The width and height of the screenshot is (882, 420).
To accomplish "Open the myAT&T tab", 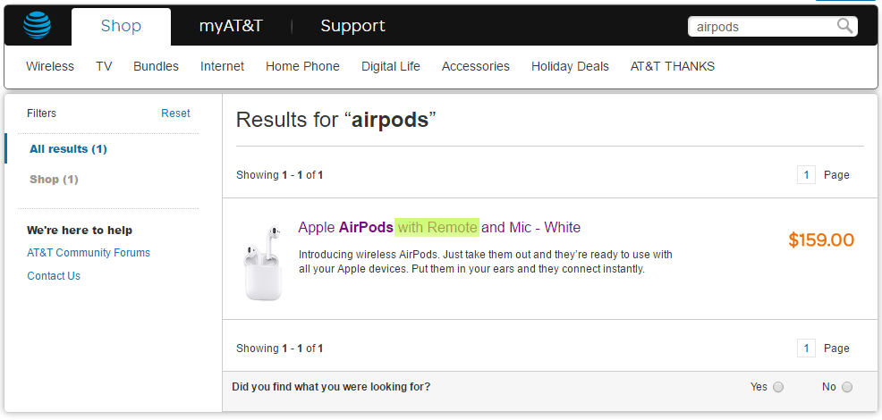I will coord(231,26).
